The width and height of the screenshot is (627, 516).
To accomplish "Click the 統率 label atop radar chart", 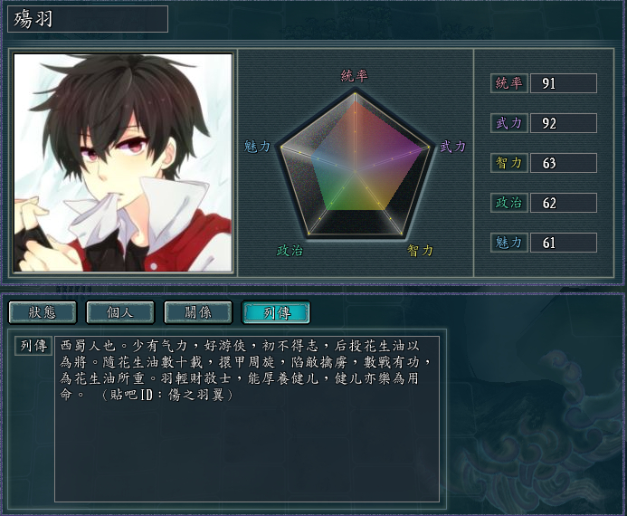I will (355, 76).
